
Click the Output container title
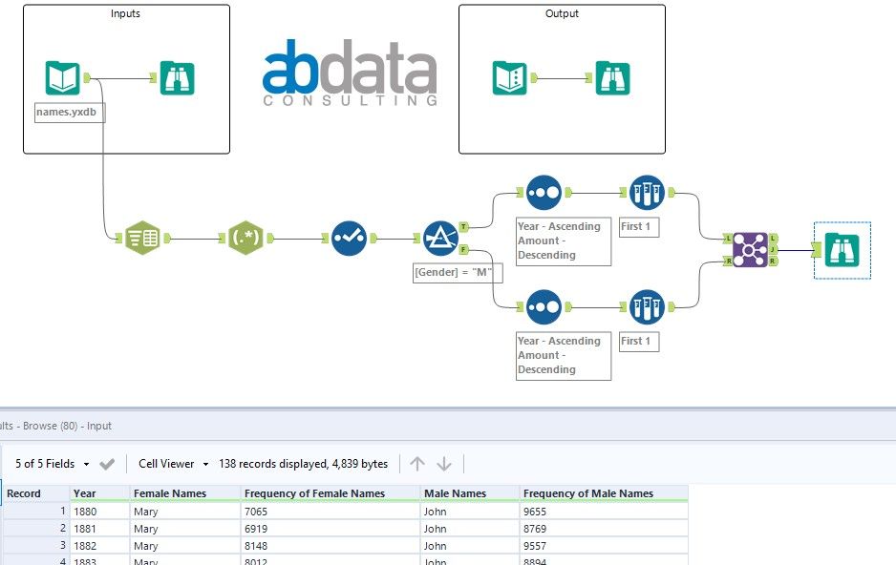point(562,13)
